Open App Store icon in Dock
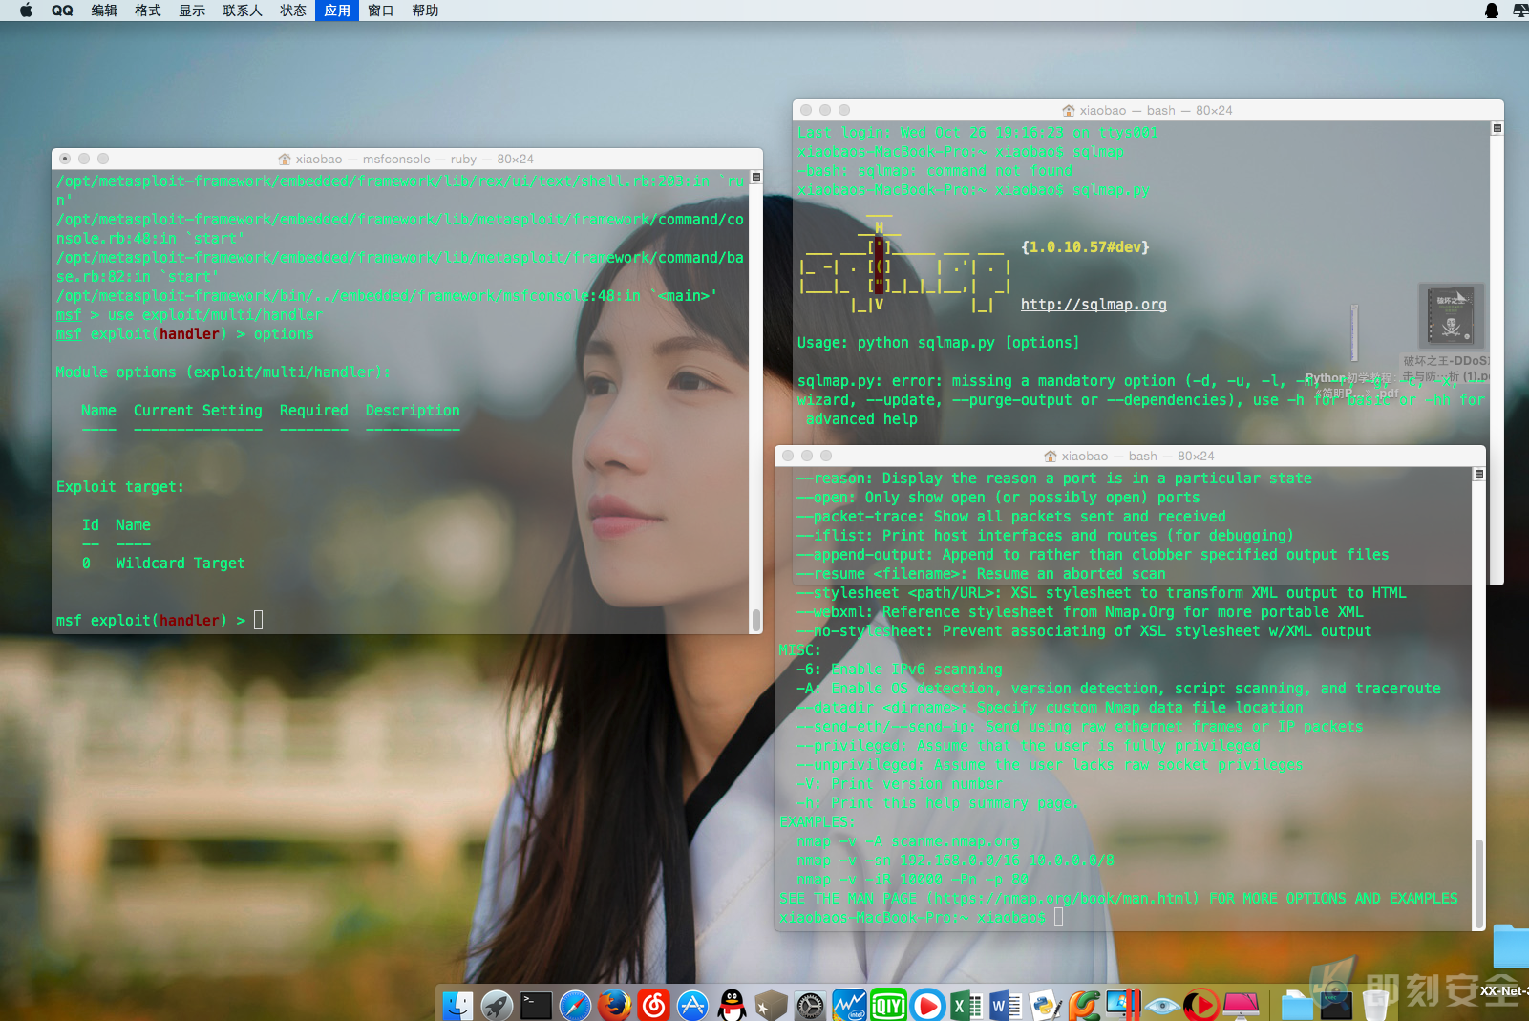Screen dimensions: 1529x1021 tap(692, 1005)
